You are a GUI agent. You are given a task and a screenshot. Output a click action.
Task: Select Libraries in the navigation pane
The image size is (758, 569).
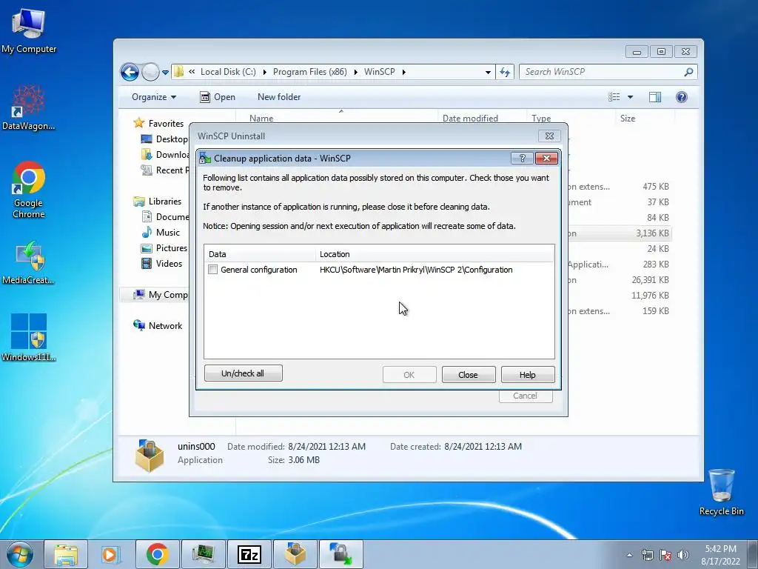tap(158, 202)
